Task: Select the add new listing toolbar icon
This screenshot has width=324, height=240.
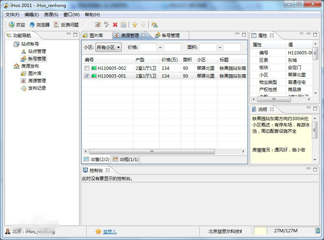Action: tap(98, 25)
